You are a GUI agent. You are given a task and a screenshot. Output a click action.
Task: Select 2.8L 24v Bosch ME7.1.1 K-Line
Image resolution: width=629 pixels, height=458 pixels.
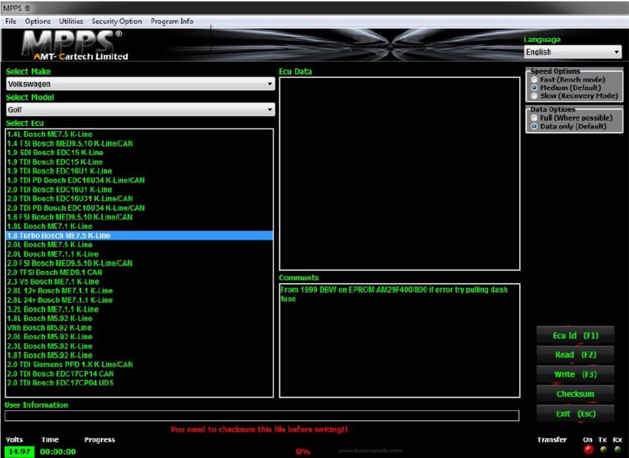click(139, 300)
